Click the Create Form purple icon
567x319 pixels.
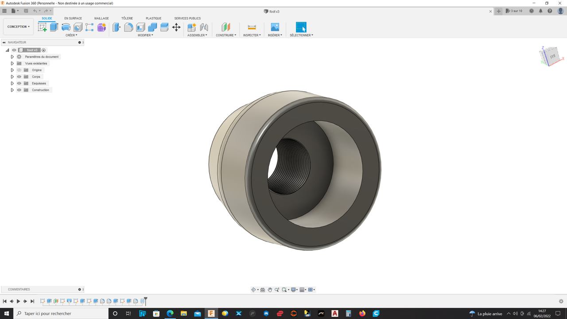point(101,27)
